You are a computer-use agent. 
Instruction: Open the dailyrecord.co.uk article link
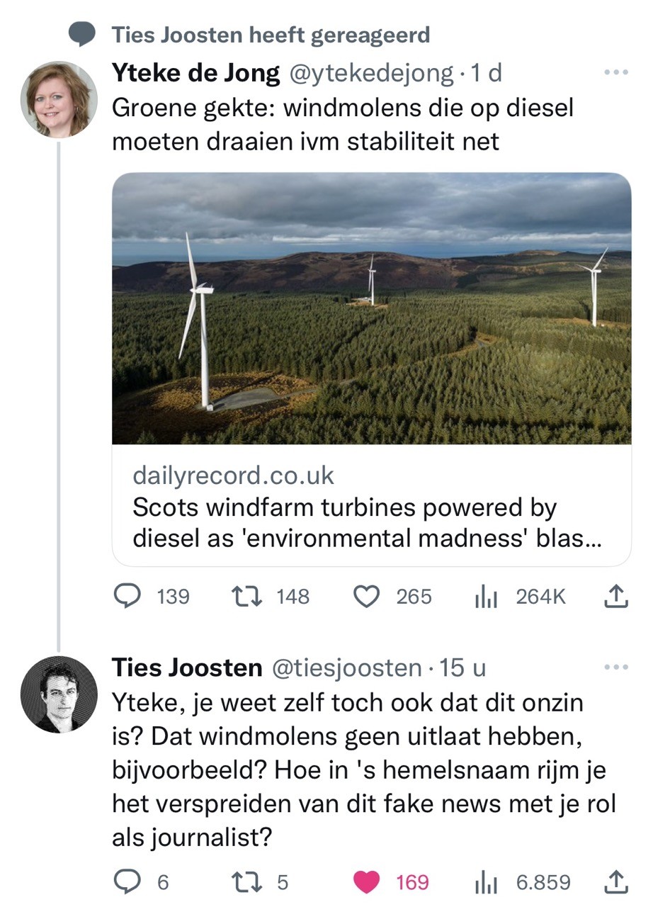point(371,507)
